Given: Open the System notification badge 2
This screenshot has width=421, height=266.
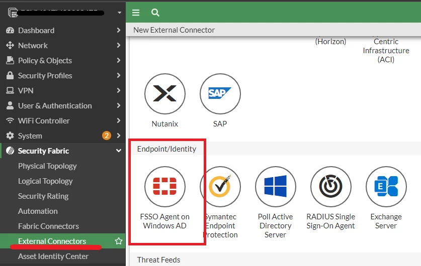Looking at the screenshot, I should tap(107, 136).
